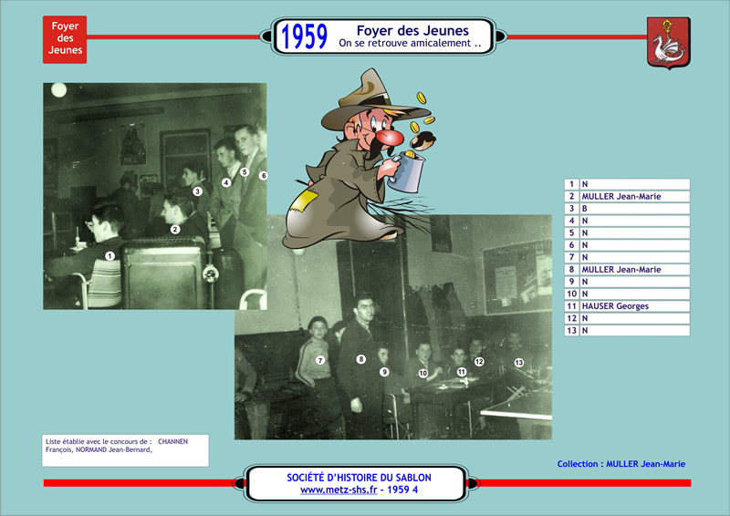Click 'SOCIÉTÉ D'HISTOIRE DU SABLON' footer title
The width and height of the screenshot is (730, 516).
359,478
